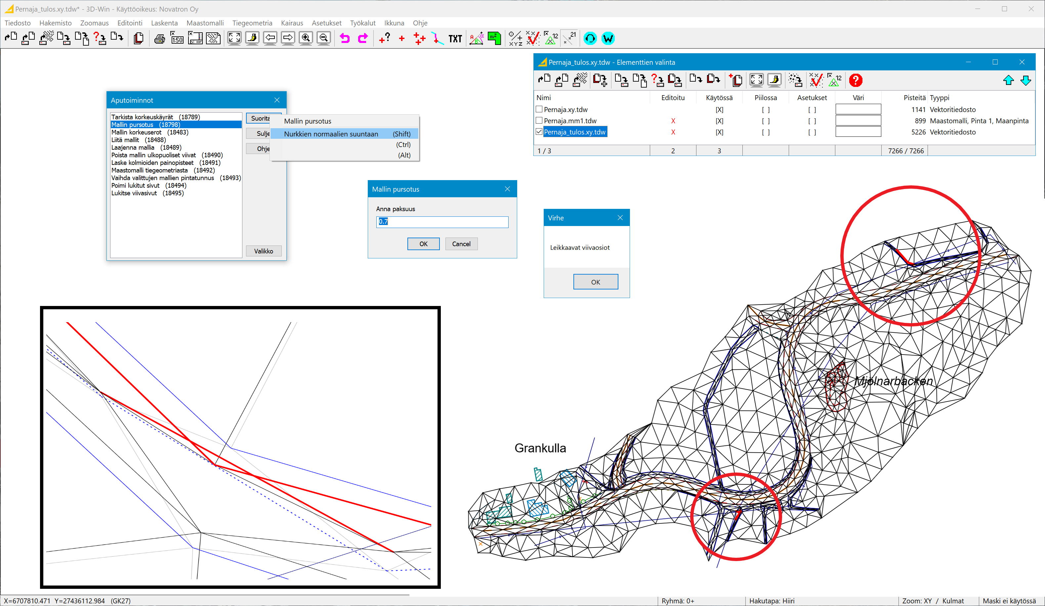Click Cancel in Mallin pursotus dialog
1045x606 pixels.
click(x=461, y=244)
